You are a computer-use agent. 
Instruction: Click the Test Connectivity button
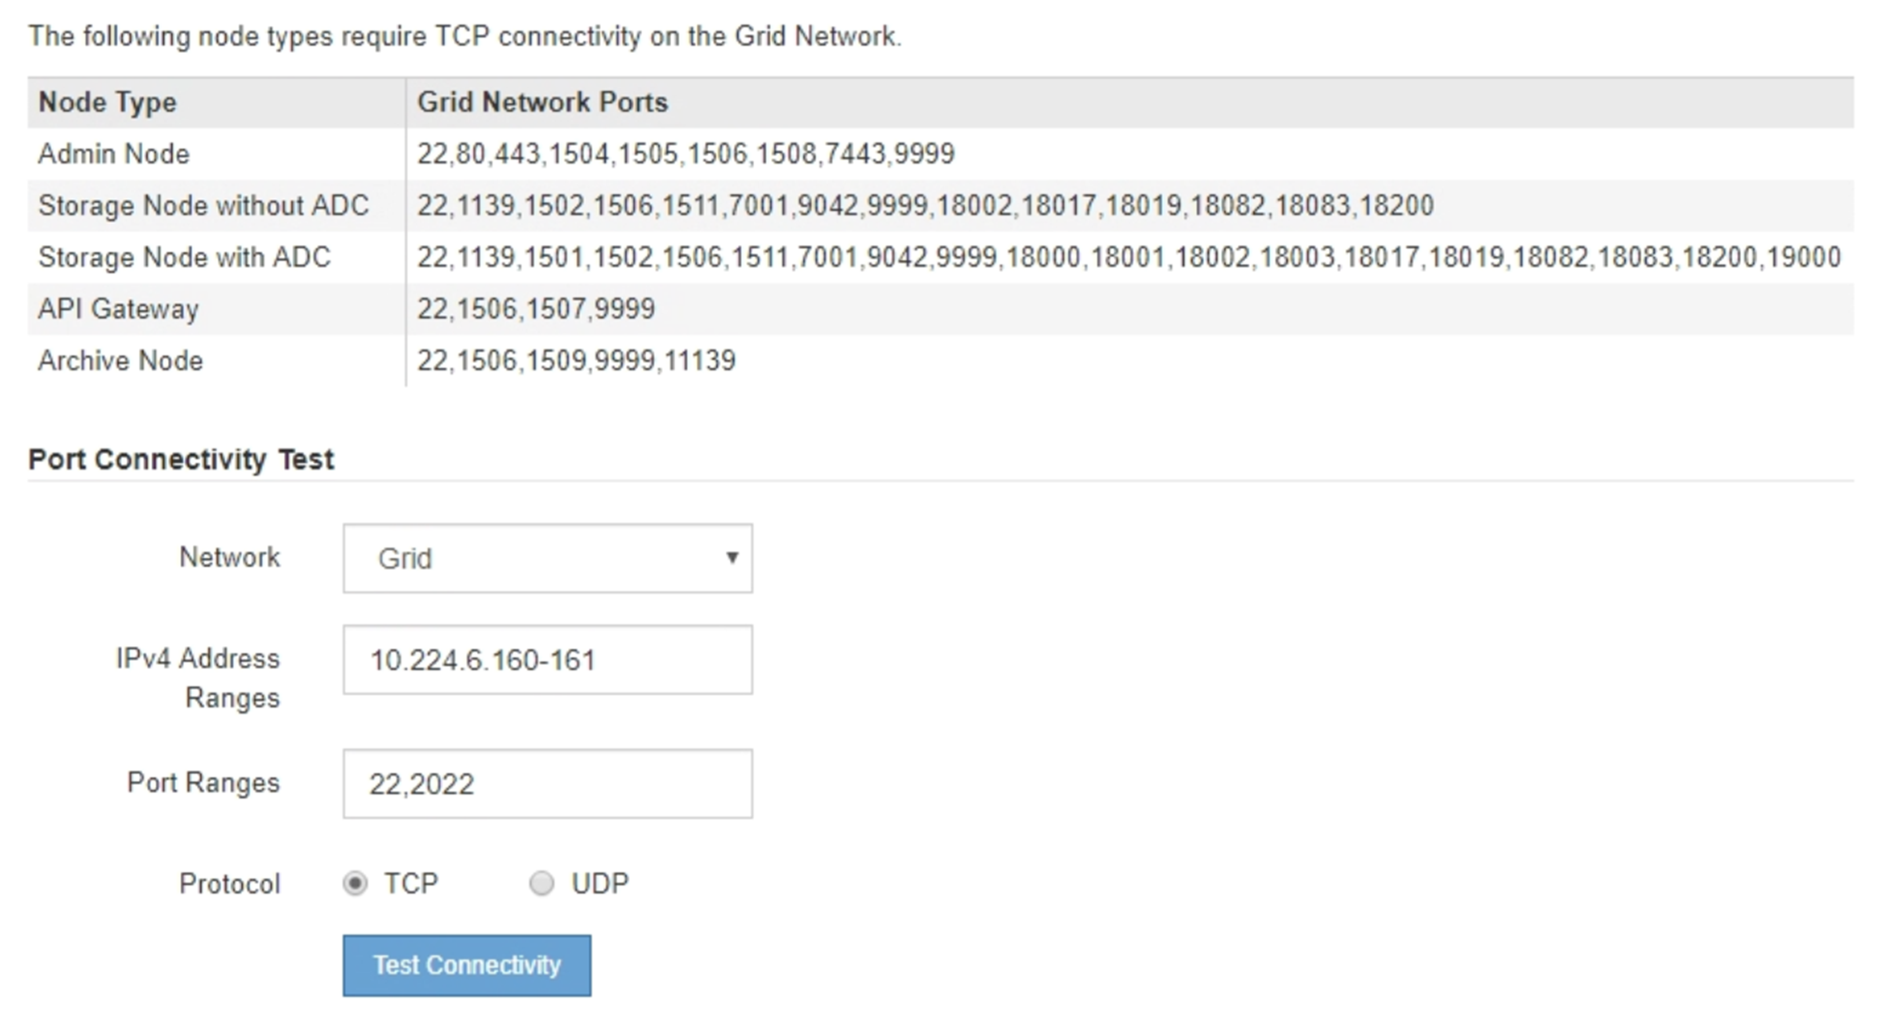[466, 966]
